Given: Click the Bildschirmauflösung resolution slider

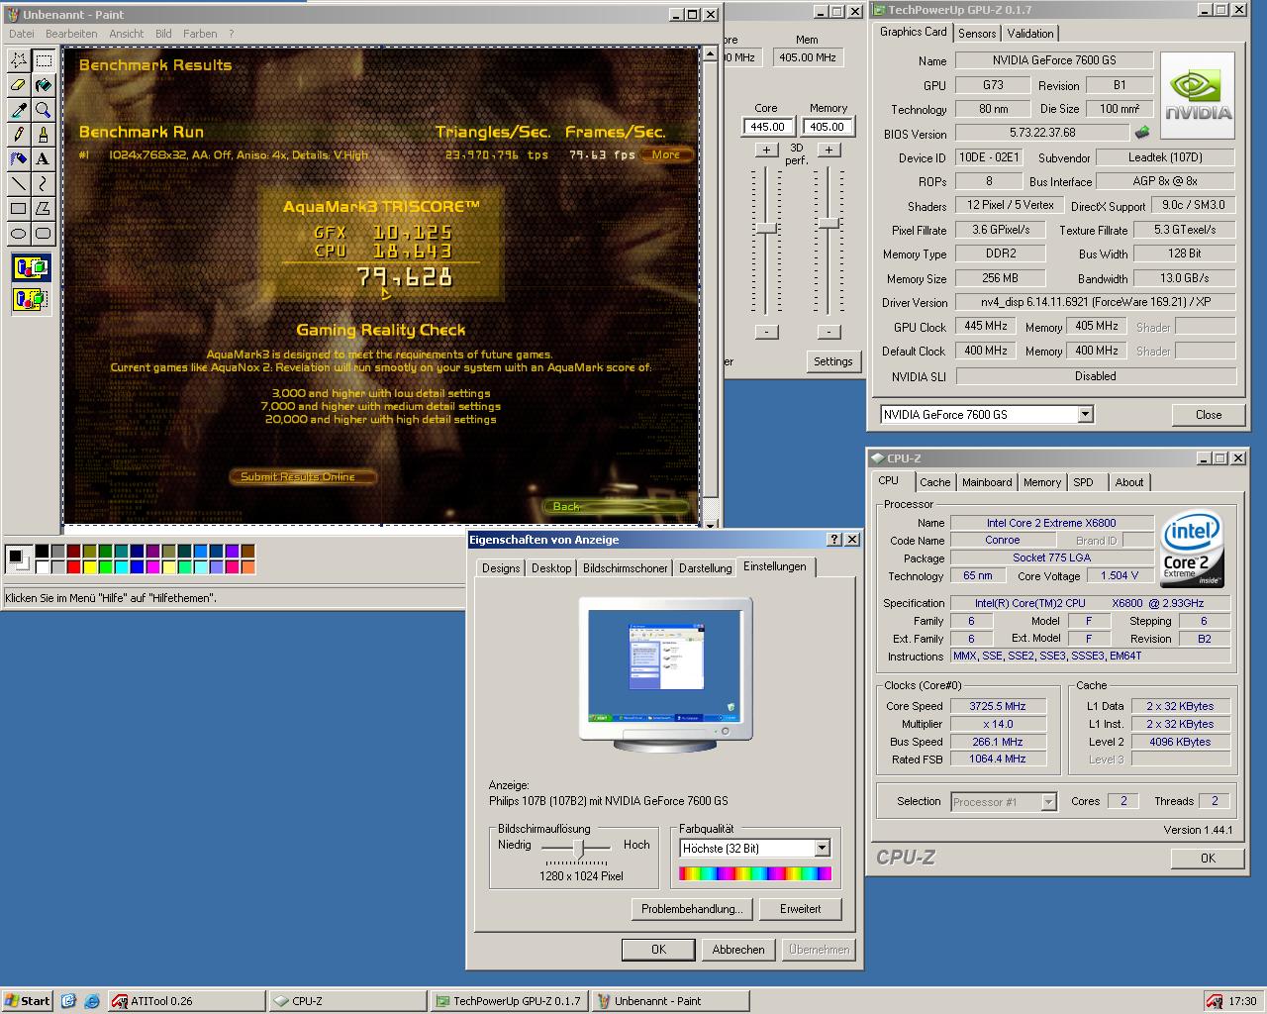Looking at the screenshot, I should click(x=579, y=848).
